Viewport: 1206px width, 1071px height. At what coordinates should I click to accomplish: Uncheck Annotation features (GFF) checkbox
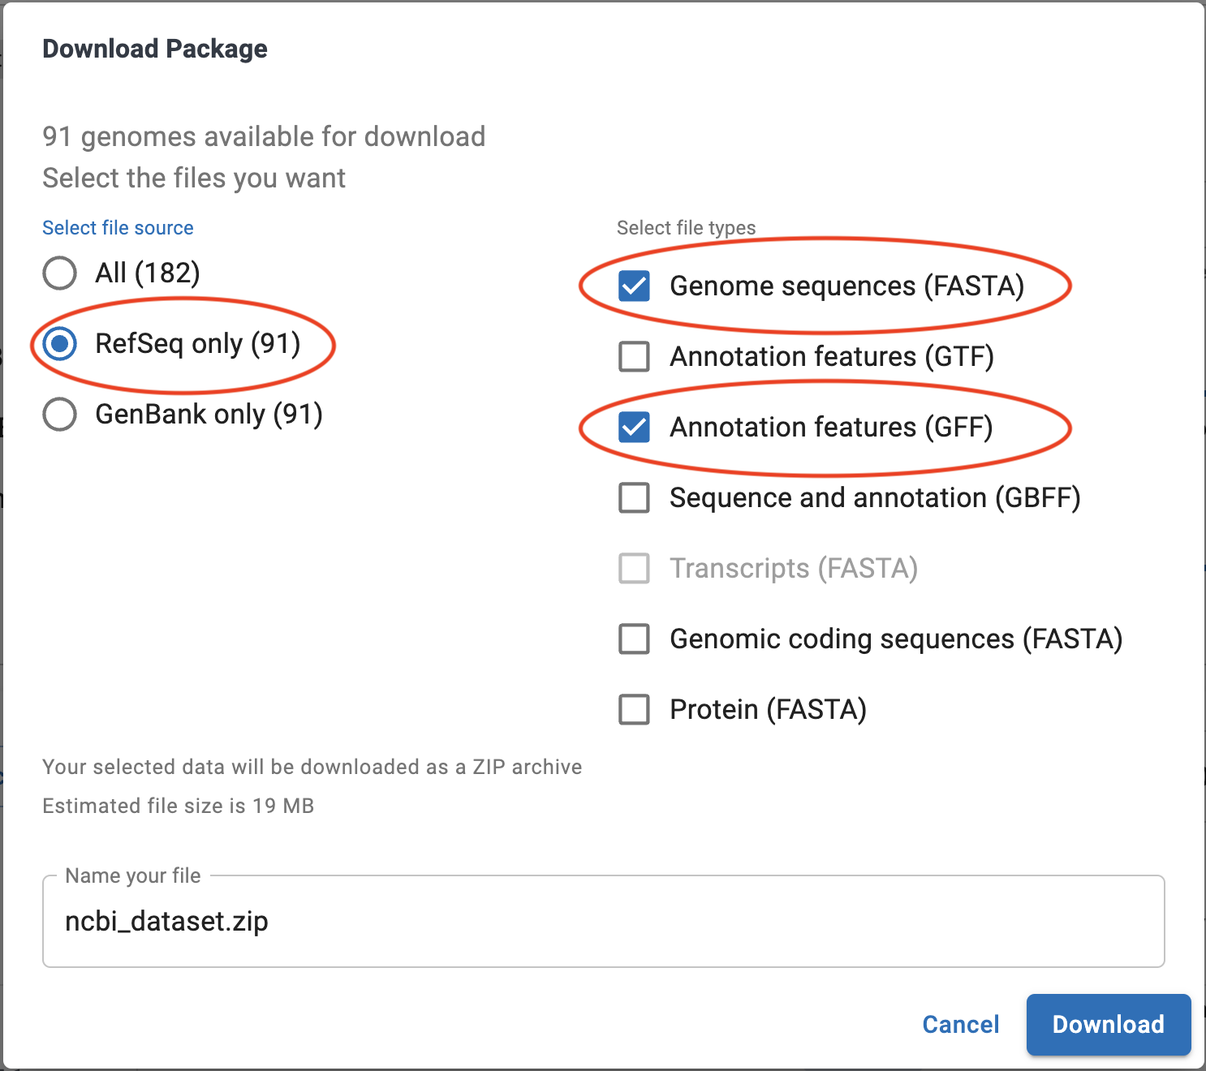(x=634, y=427)
